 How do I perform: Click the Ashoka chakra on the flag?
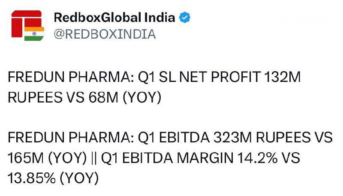(x=34, y=34)
